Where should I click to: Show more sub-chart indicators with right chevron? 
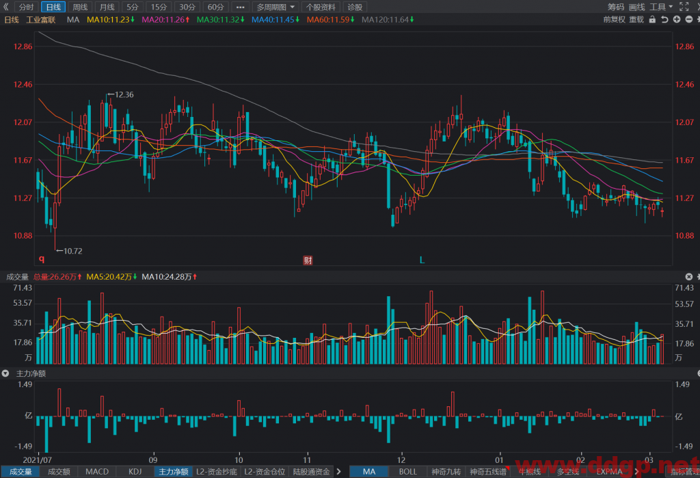pyautogui.click(x=339, y=472)
